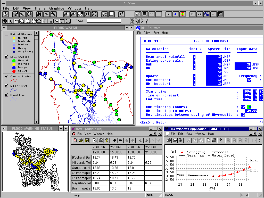Click the open folder icon in the ArcView toolbar
The height and width of the screenshot is (198, 264).
coord(138,14)
